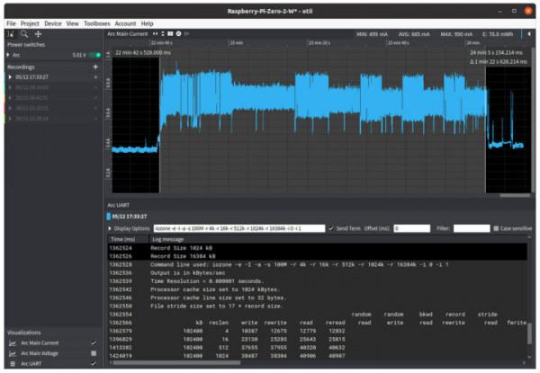
Task: Toggle the Arc power switch
Action: click(x=94, y=55)
